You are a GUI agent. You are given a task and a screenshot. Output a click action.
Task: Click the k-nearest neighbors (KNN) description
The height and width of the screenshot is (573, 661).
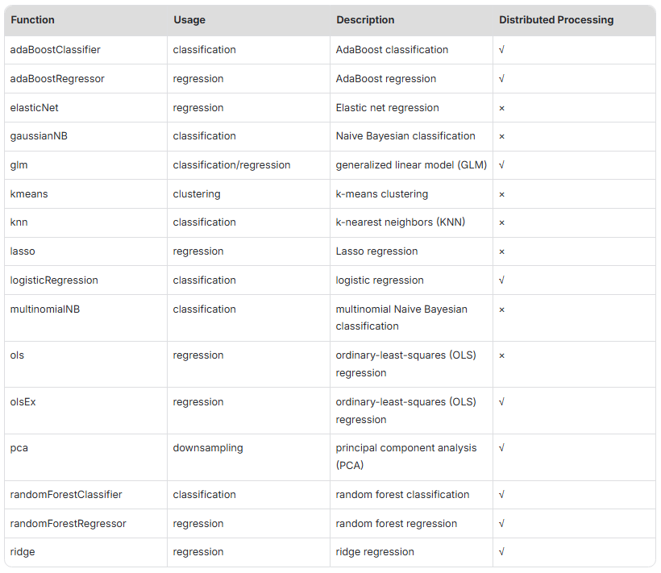(x=400, y=222)
